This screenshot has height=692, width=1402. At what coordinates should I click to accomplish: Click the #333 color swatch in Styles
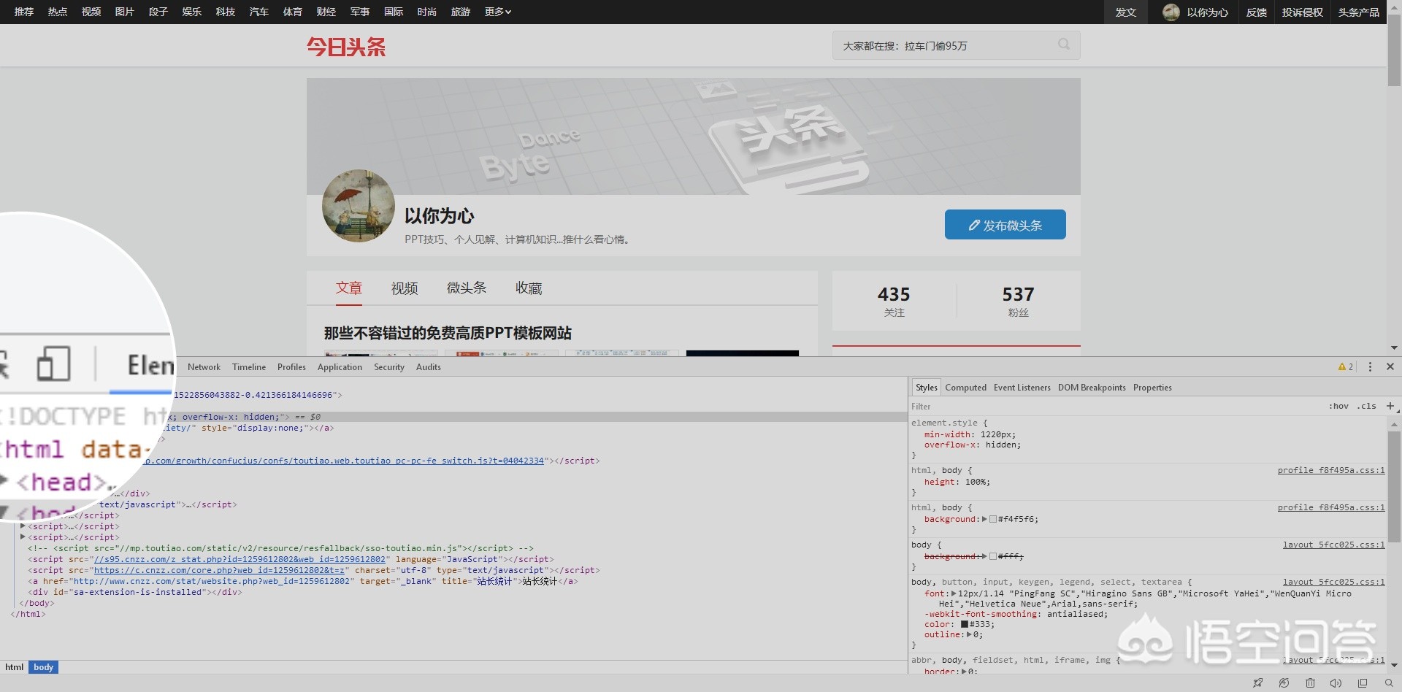tap(965, 625)
